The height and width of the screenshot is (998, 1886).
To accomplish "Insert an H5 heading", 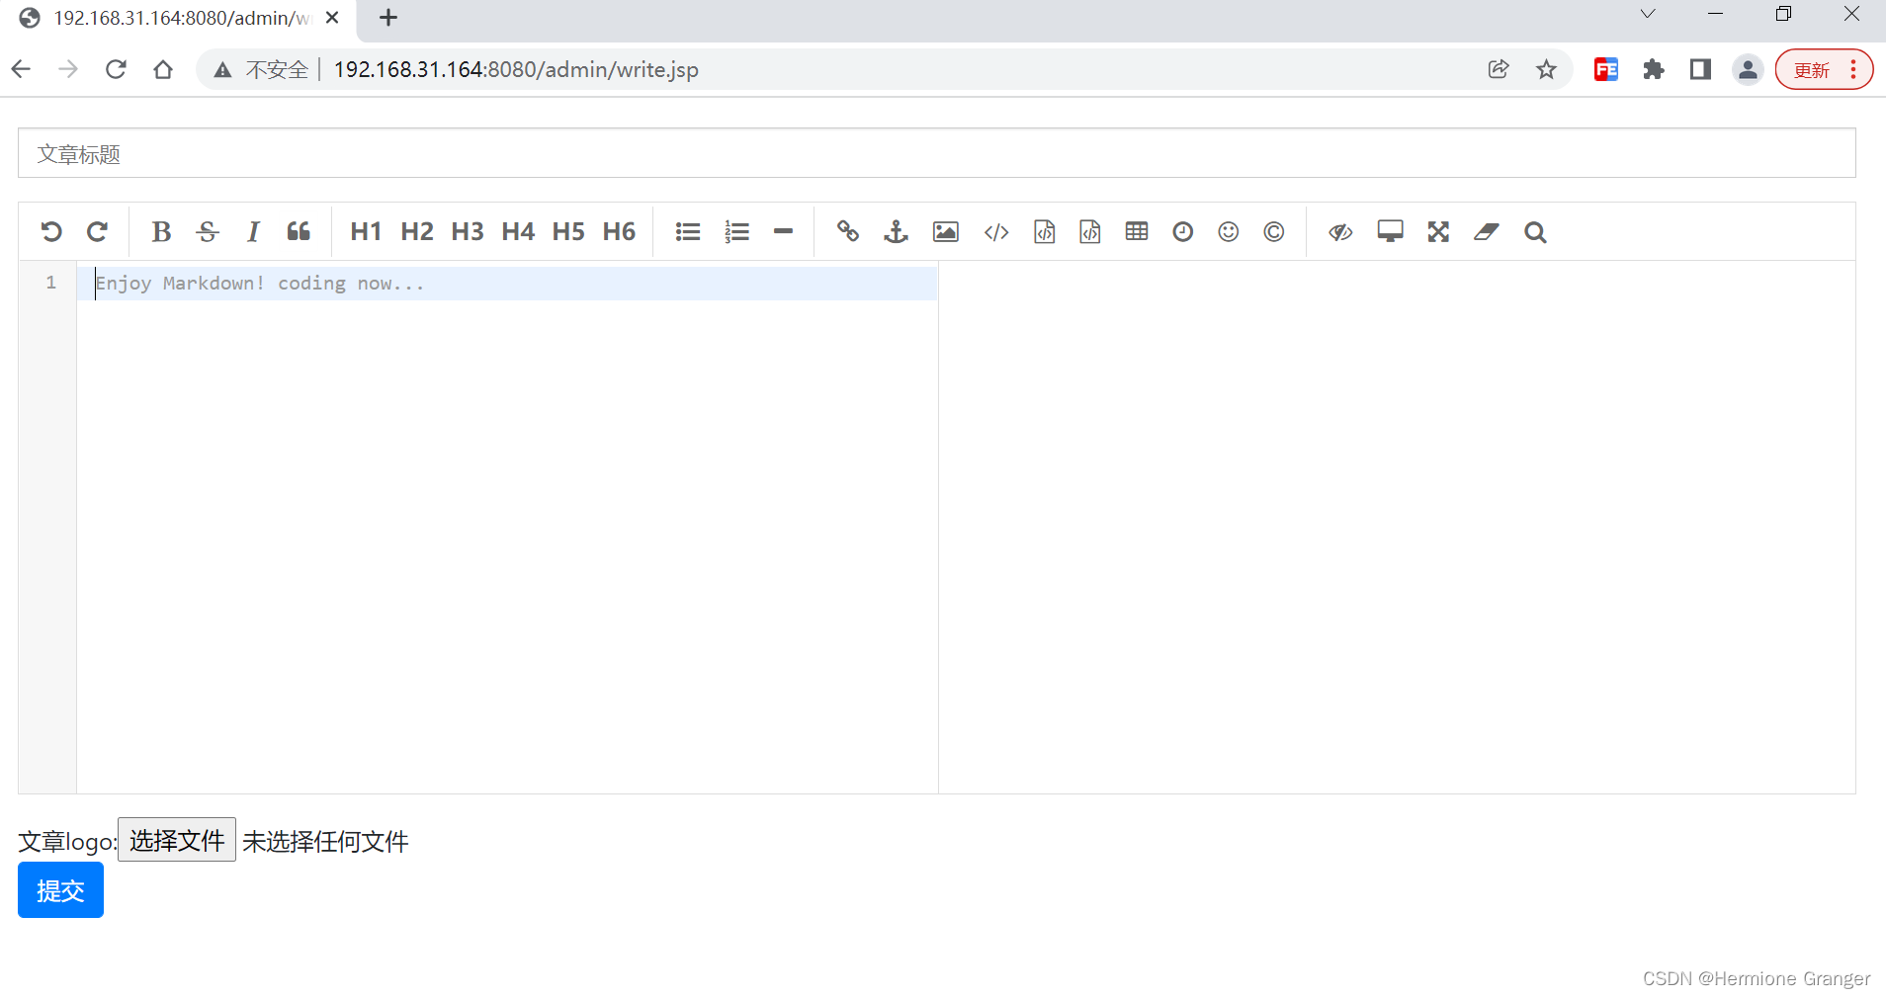I will [568, 232].
